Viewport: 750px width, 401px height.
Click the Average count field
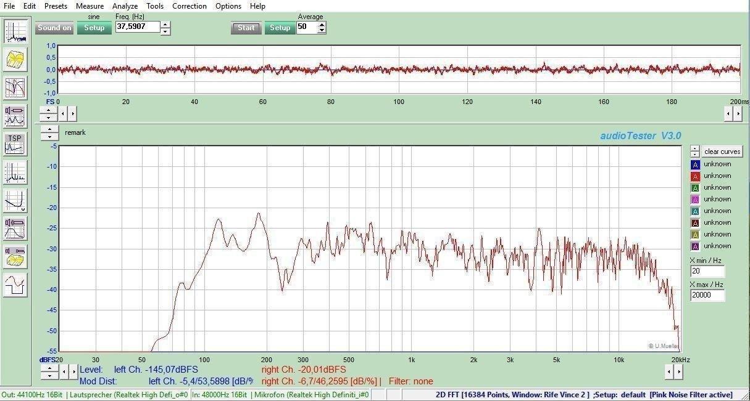307,27
